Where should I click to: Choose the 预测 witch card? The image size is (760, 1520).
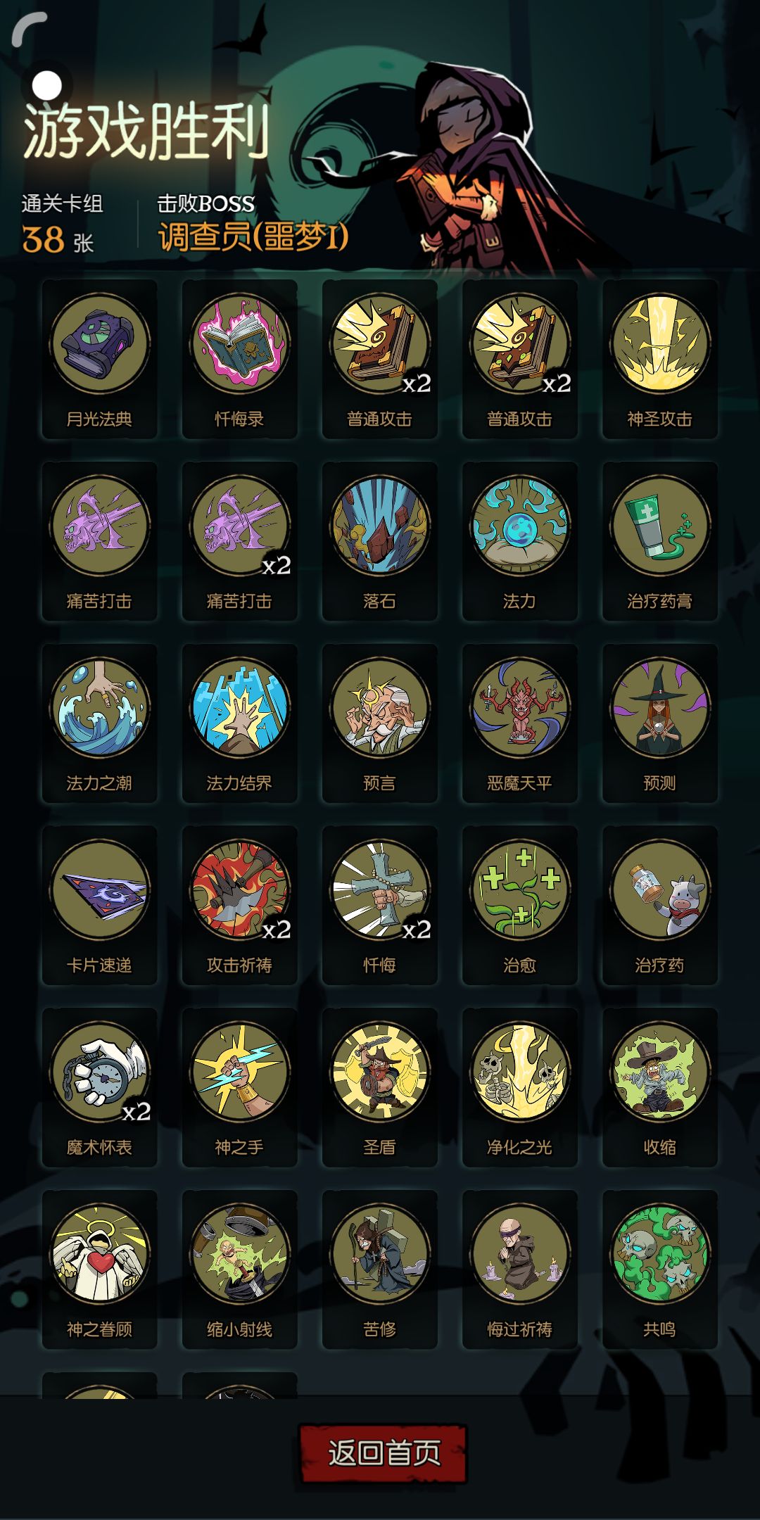660,723
